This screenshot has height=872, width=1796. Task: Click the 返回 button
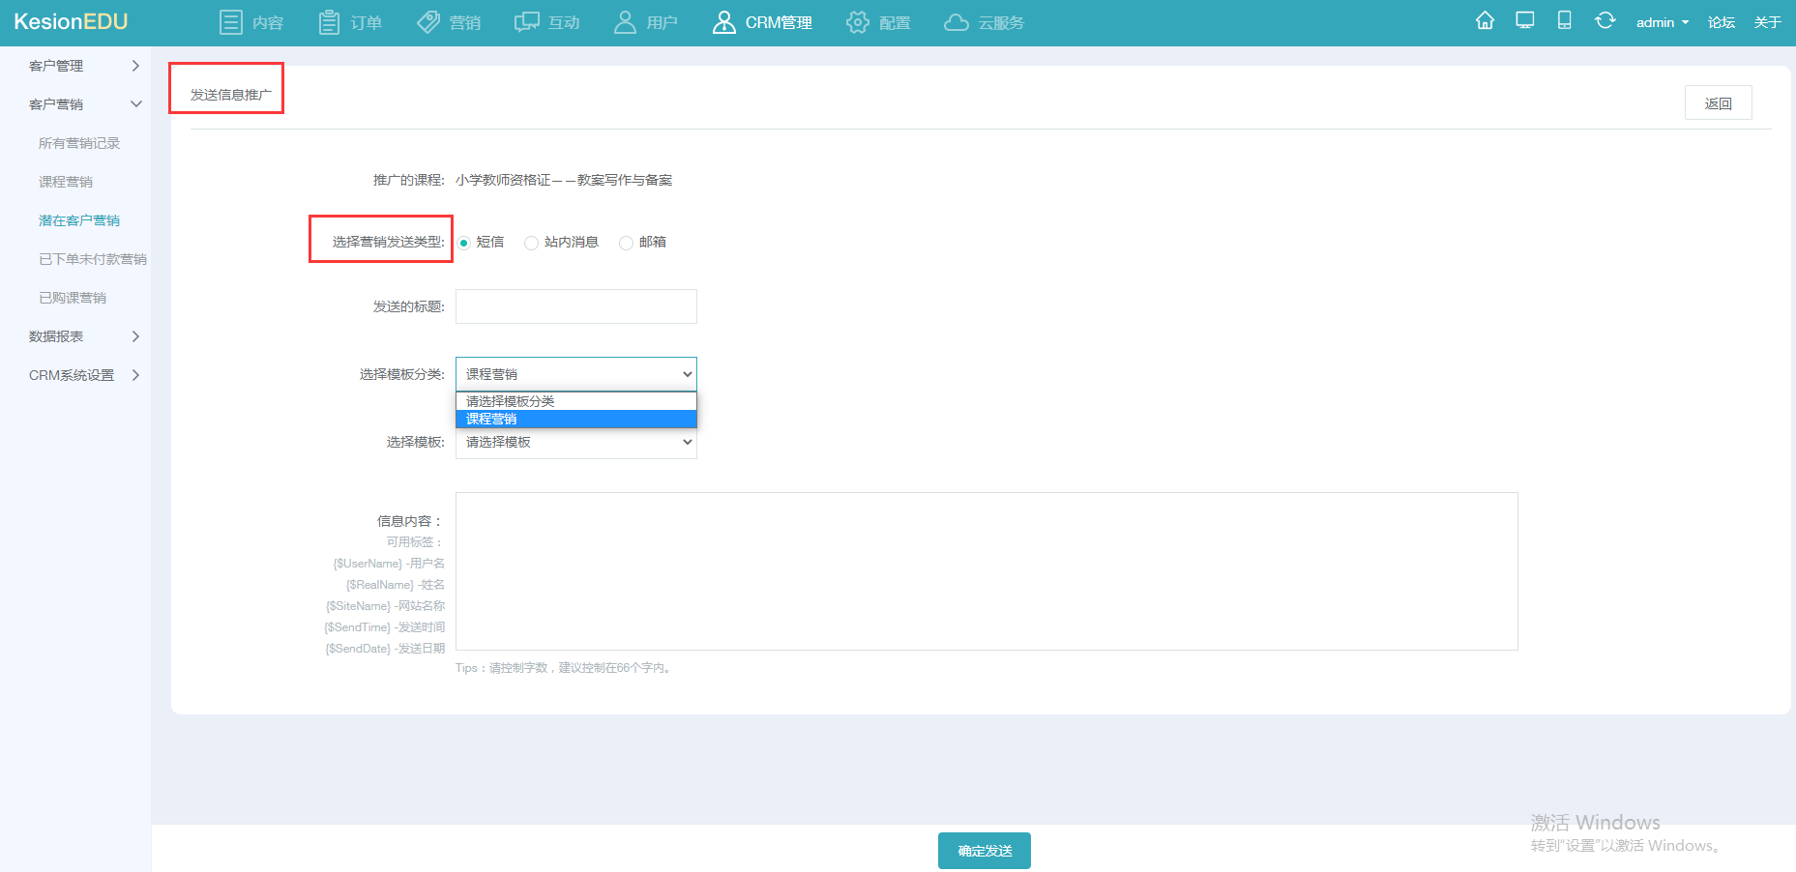pos(1718,103)
